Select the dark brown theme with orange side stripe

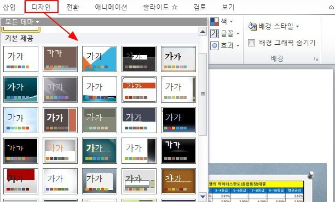tap(60, 120)
